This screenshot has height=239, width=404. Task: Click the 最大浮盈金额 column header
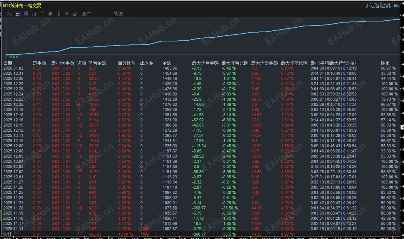pyautogui.click(x=265, y=63)
